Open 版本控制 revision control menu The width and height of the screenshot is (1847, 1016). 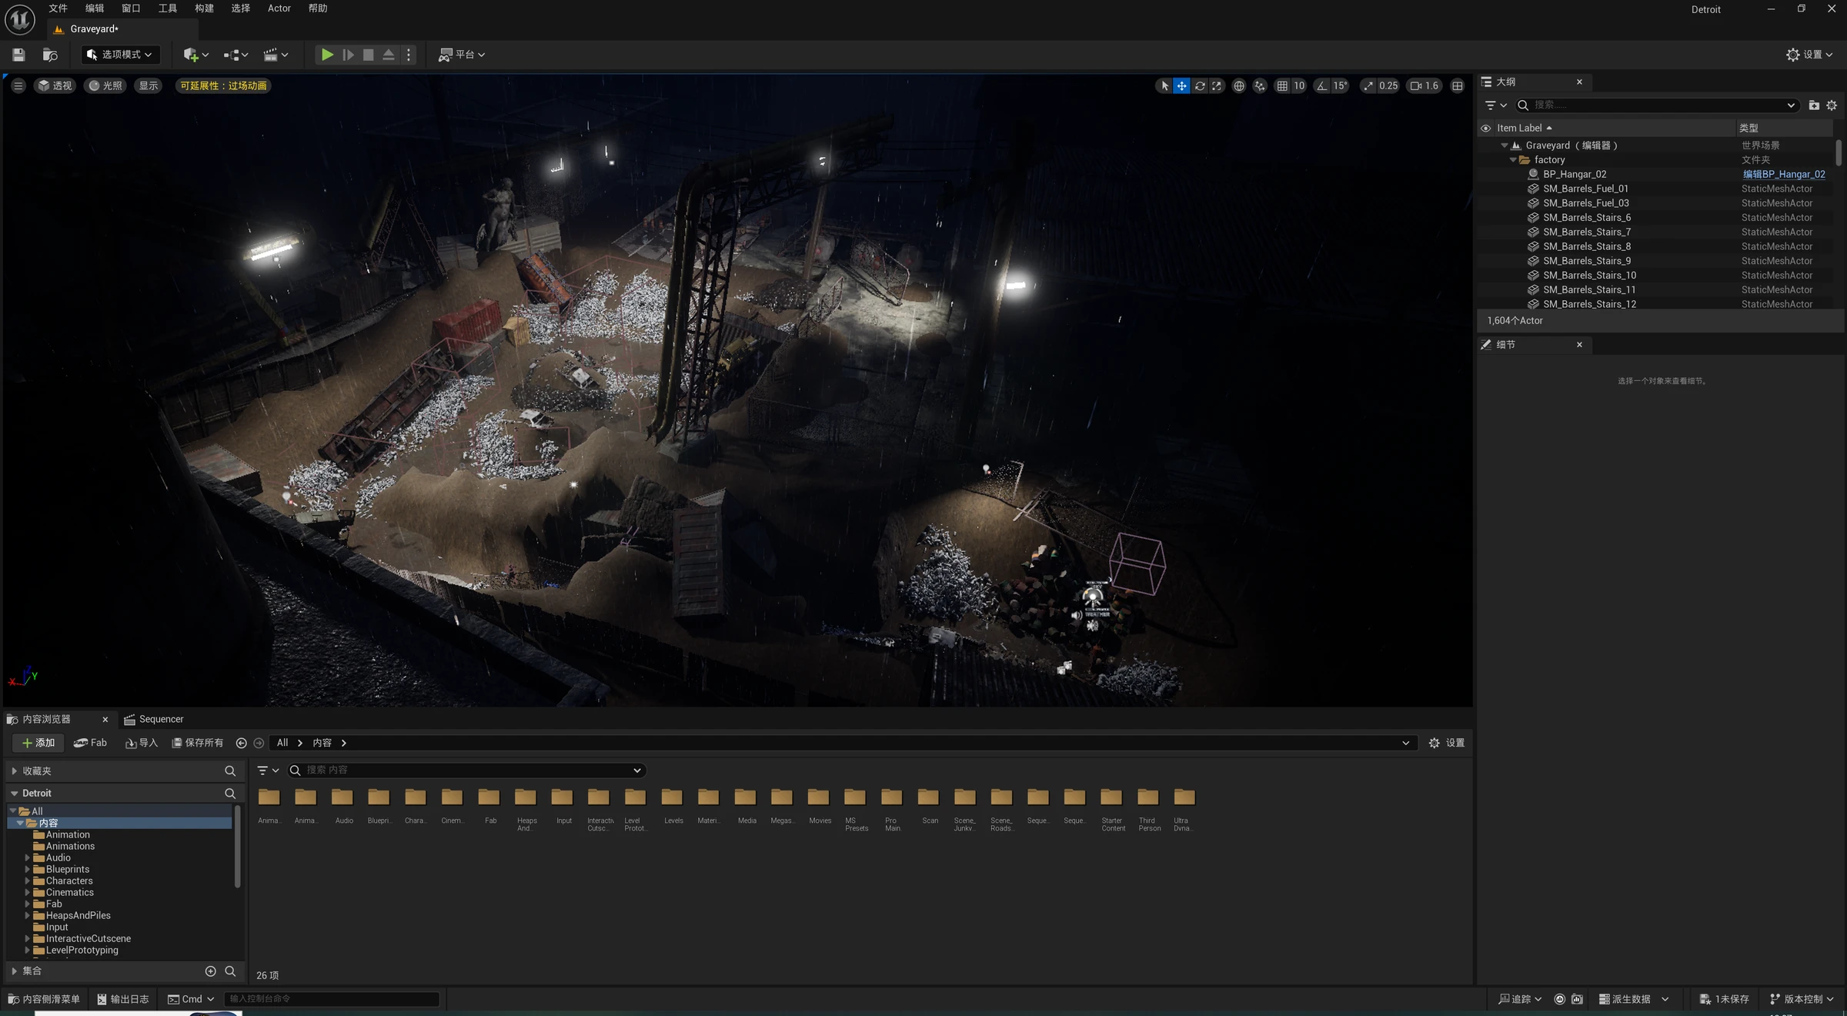[x=1802, y=999]
